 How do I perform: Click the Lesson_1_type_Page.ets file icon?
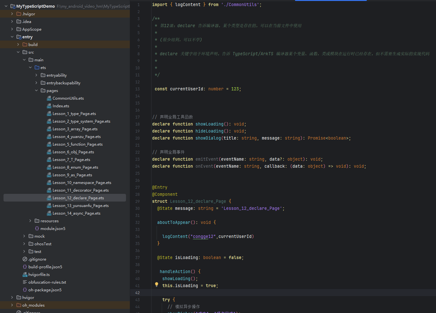[x=49, y=114]
